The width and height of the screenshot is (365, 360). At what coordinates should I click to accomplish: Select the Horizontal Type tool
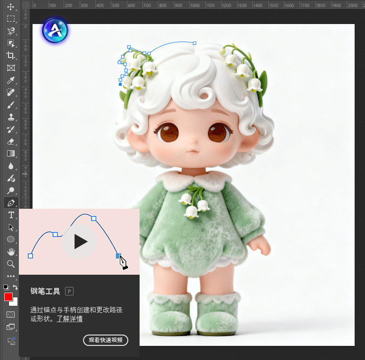point(10,215)
